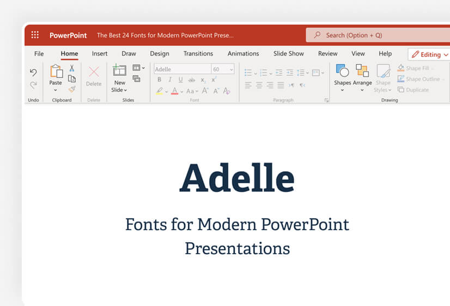Open the Shapes gallery

[x=342, y=77]
